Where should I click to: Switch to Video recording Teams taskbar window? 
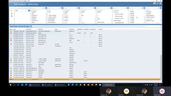point(48,85)
